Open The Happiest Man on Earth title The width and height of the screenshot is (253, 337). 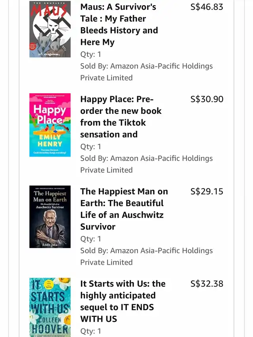click(124, 209)
